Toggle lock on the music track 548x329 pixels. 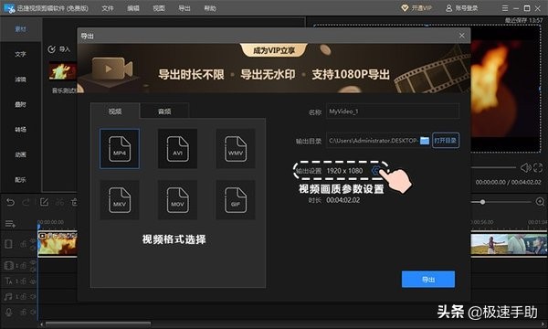(x=24, y=297)
